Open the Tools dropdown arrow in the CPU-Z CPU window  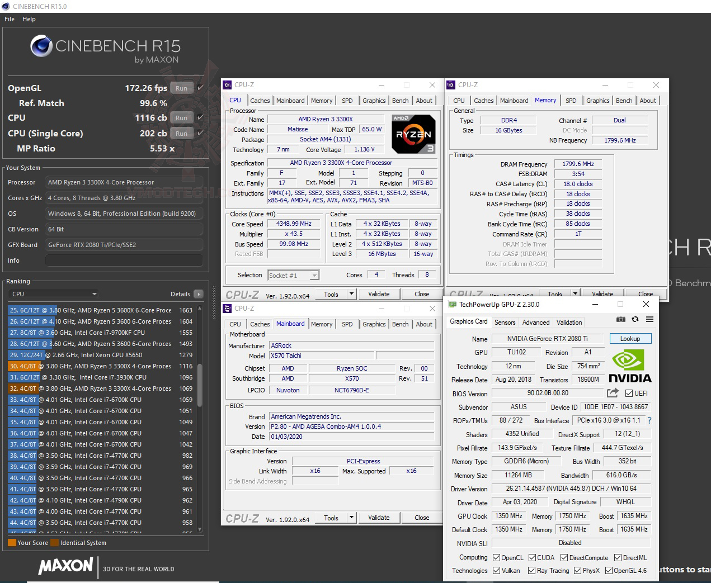351,294
